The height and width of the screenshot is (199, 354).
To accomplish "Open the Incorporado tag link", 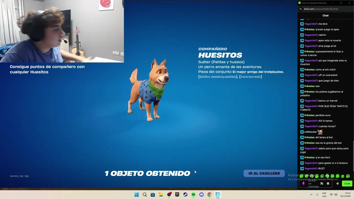I will 251,77.
